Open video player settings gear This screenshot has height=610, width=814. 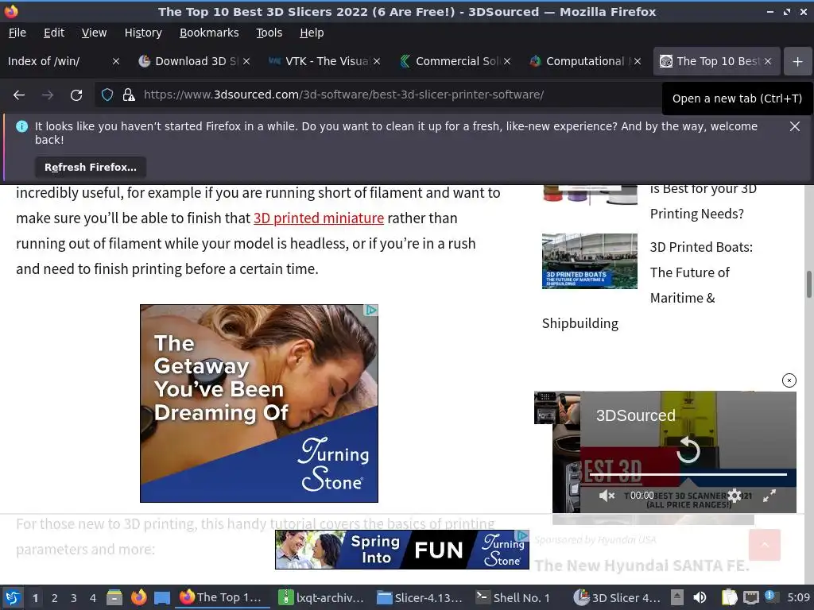click(x=734, y=496)
